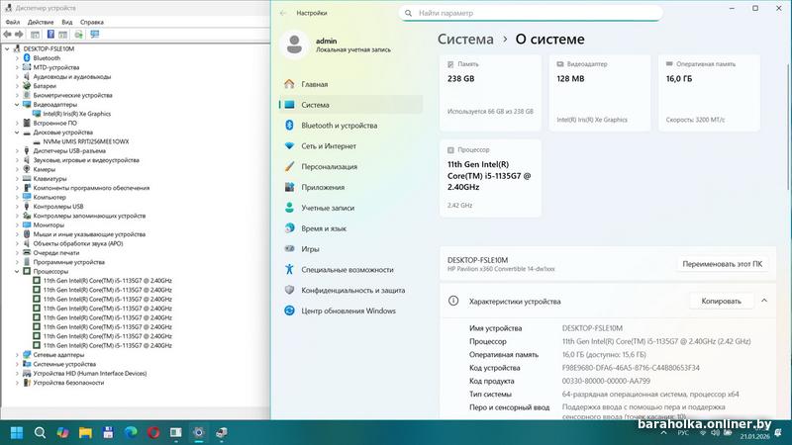Click the Приложения icon in sidebar
The width and height of the screenshot is (792, 445).
coord(289,187)
